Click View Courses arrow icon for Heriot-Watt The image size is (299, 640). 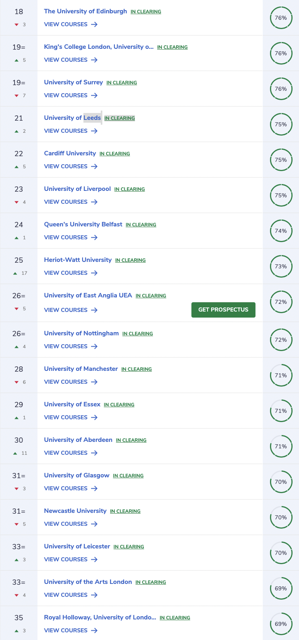tap(94, 273)
